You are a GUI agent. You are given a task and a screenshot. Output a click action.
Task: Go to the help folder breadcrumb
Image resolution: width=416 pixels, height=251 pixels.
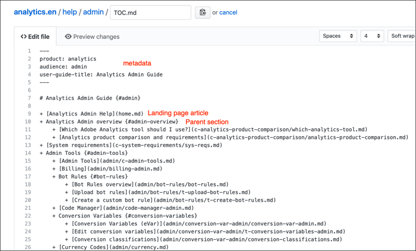tap(69, 12)
